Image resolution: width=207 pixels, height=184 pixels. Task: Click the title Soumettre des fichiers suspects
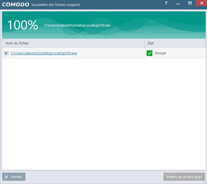point(56,5)
